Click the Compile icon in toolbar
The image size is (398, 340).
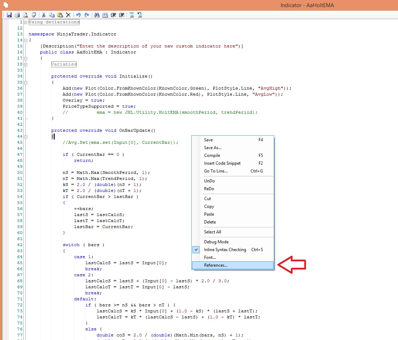34,15
